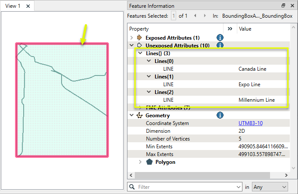Click inside the Filter text field
298x194 pixels.
pos(185,187)
